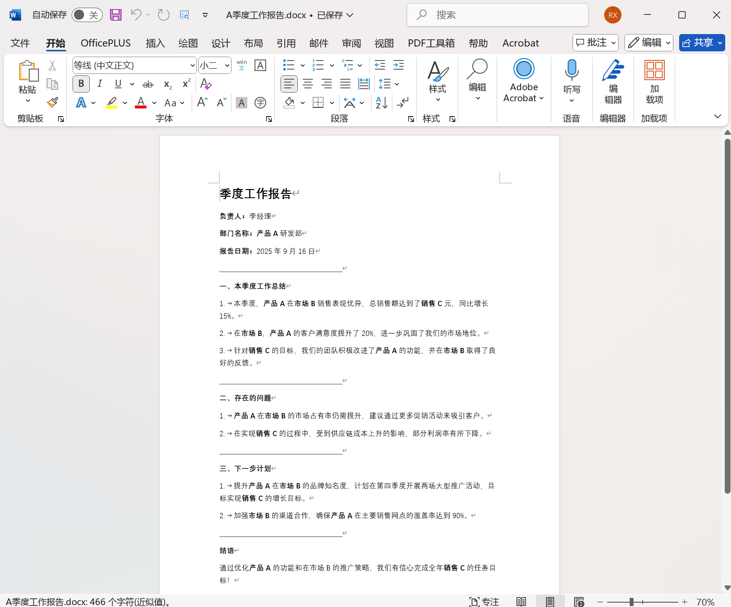Open the underline style dropdown

(x=132, y=84)
